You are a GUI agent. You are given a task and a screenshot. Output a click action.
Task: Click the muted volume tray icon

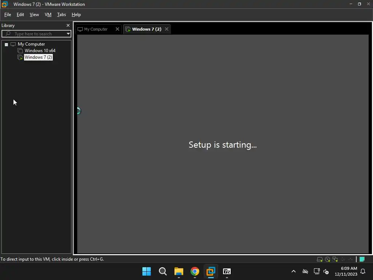pyautogui.click(x=326, y=271)
